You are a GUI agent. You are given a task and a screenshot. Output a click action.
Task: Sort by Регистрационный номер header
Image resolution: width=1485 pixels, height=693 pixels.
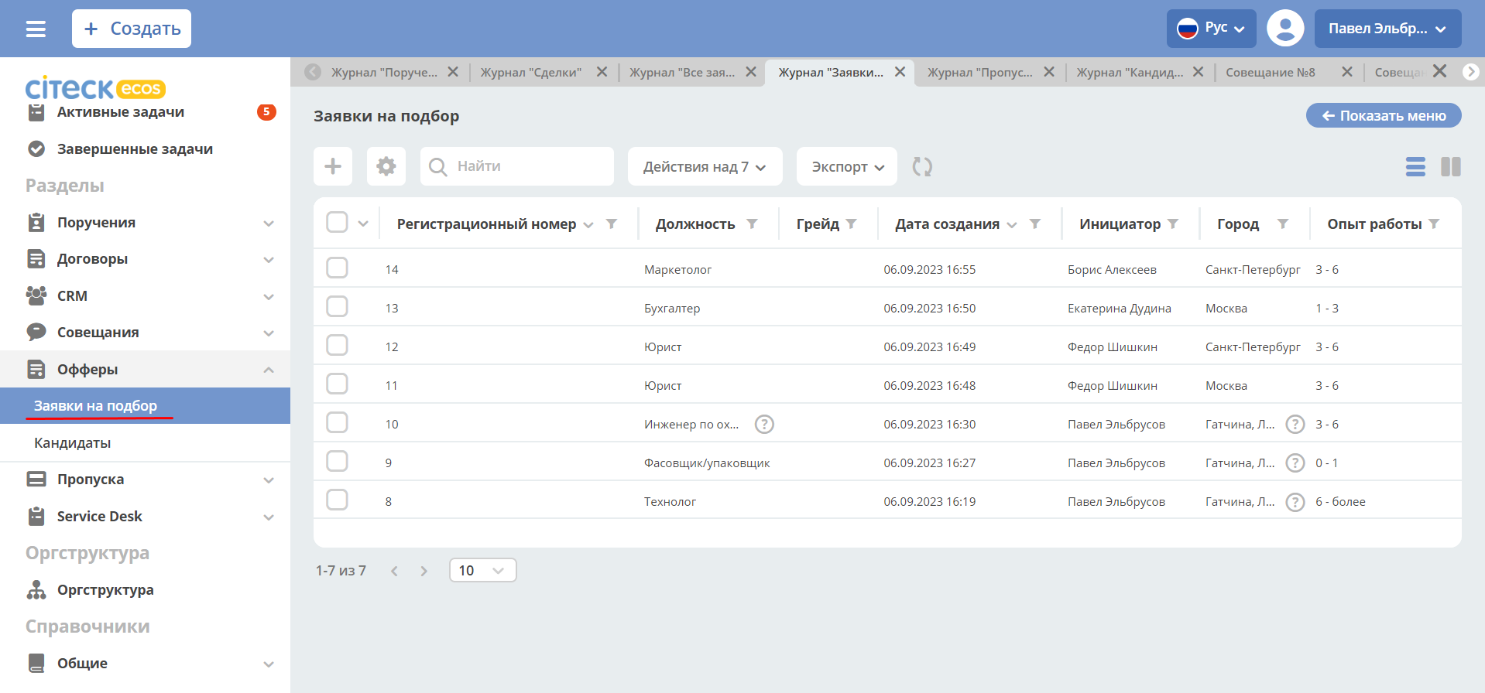click(486, 224)
